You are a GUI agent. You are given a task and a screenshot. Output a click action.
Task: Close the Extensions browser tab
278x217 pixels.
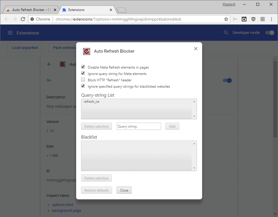[111, 10]
